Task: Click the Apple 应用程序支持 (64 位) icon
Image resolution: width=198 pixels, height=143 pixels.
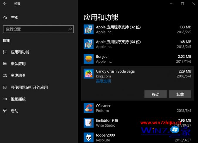Action: point(89,44)
